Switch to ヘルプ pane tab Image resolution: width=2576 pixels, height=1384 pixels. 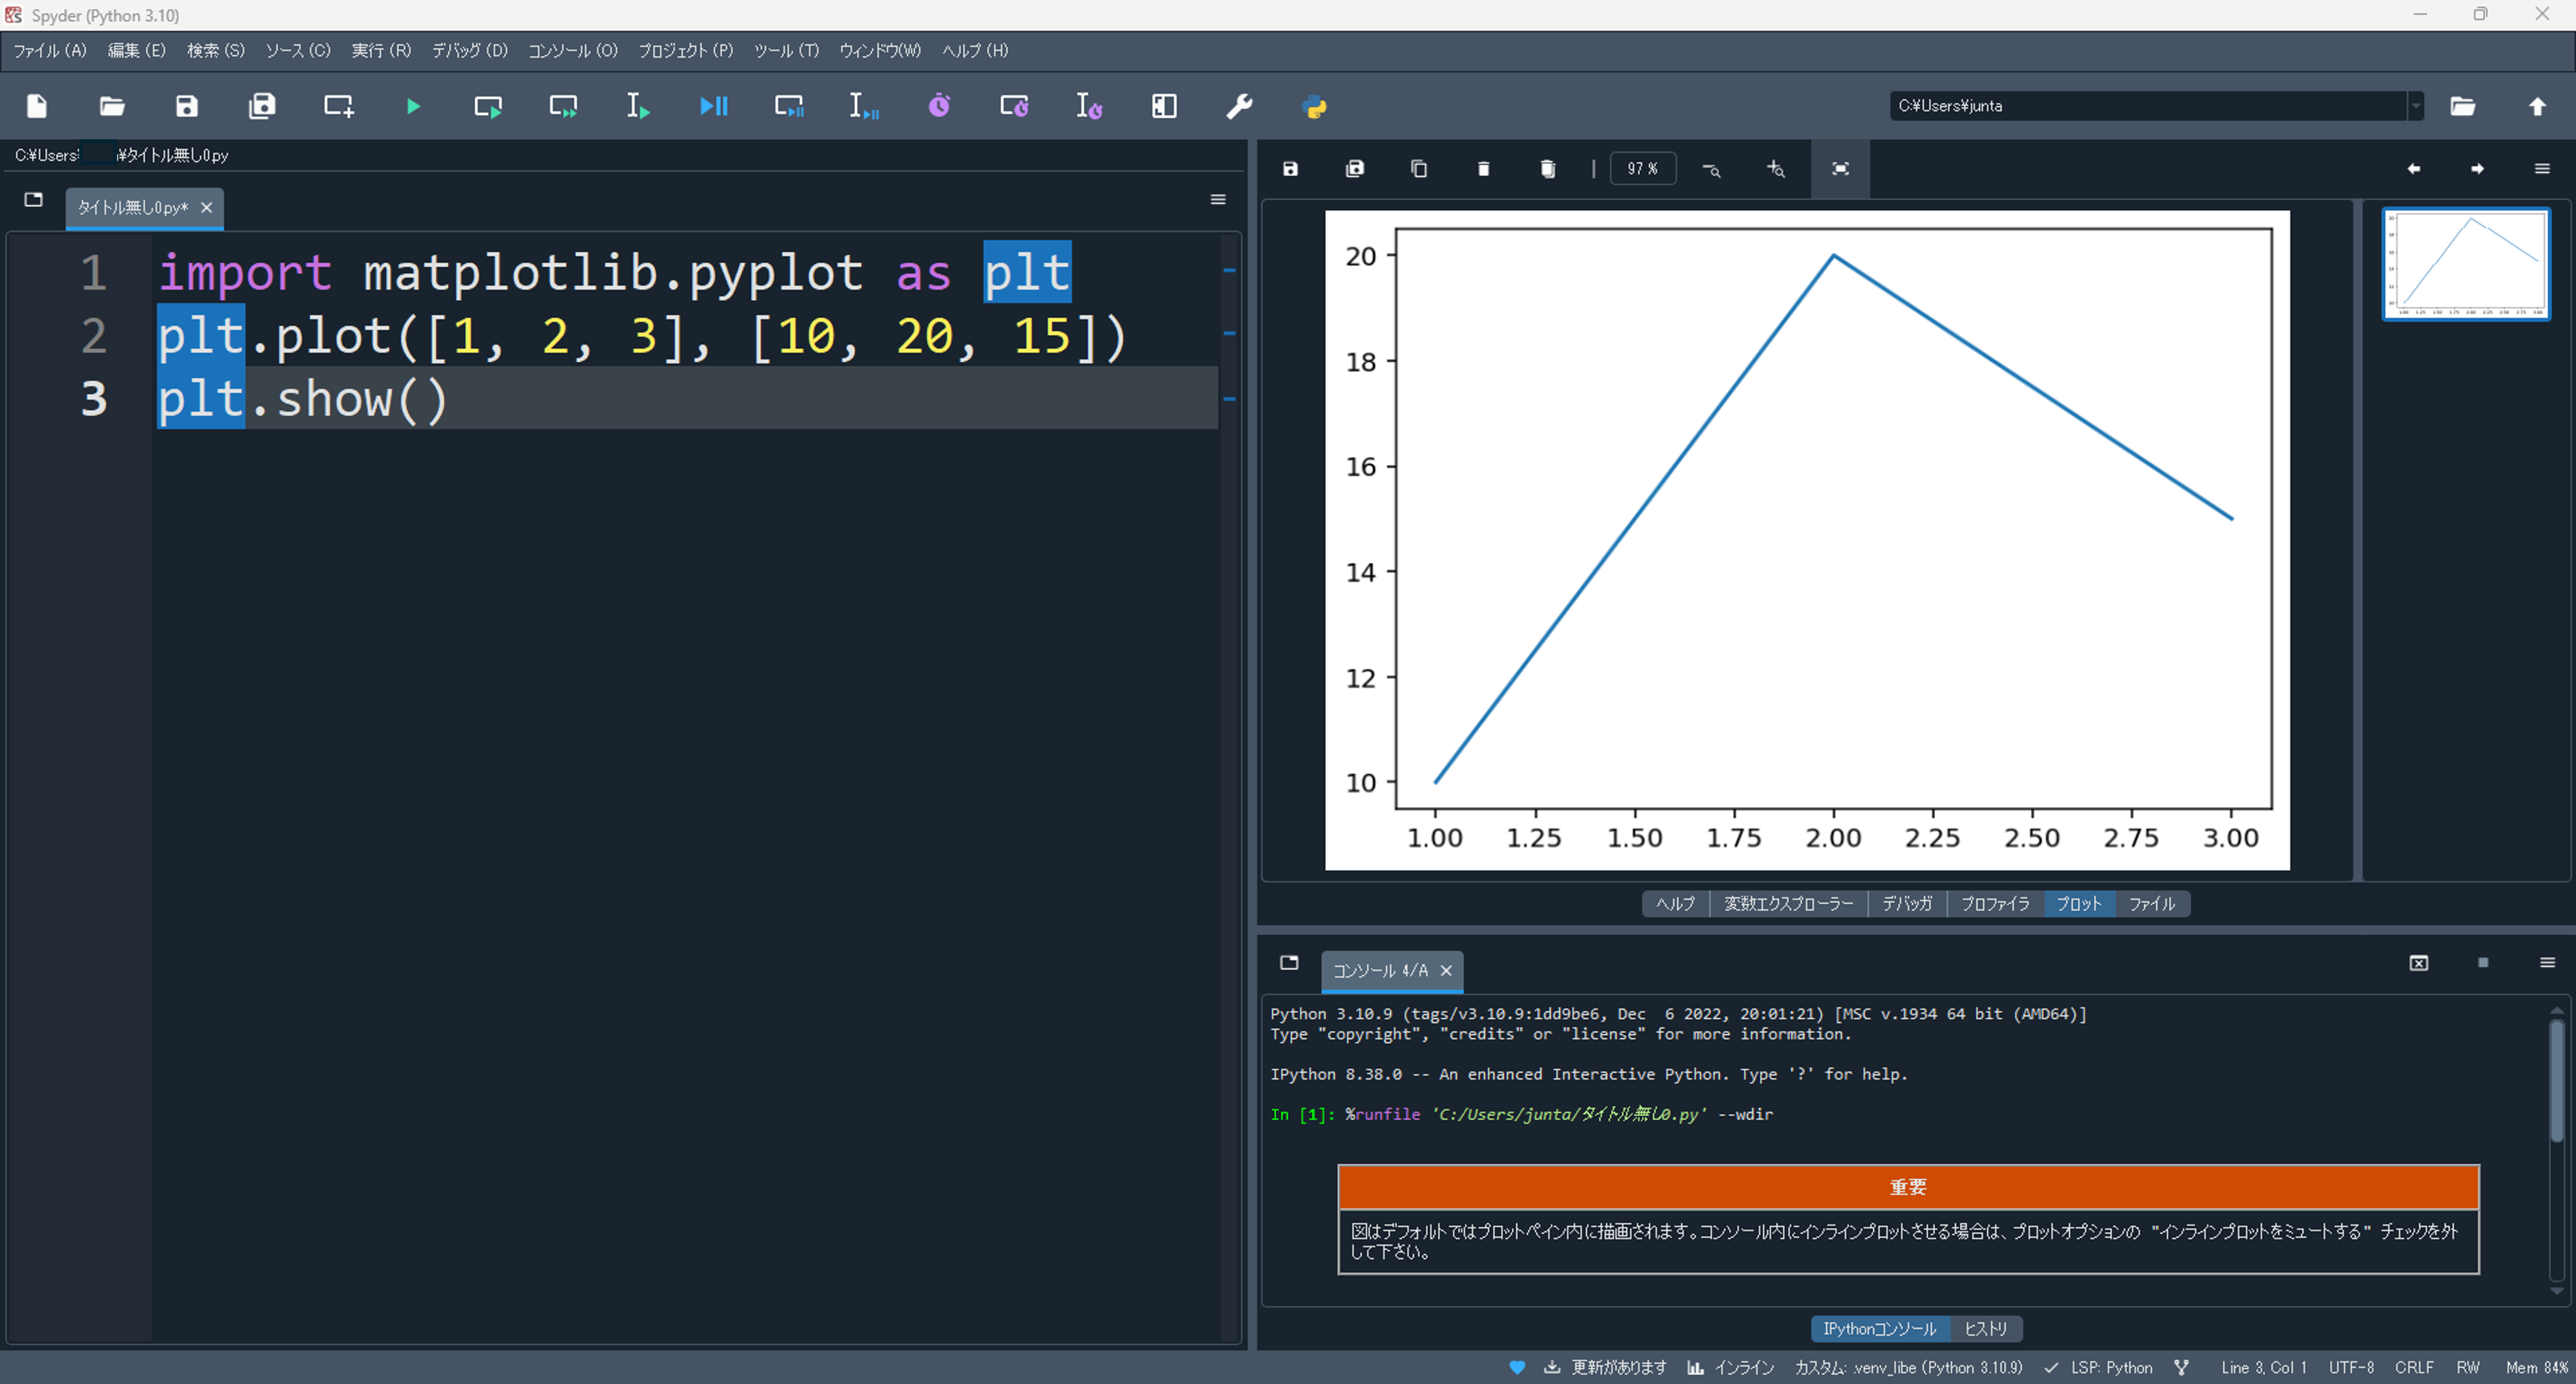(1676, 904)
